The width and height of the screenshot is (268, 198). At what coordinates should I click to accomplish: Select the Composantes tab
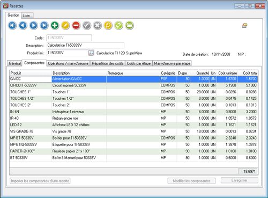pos(34,63)
